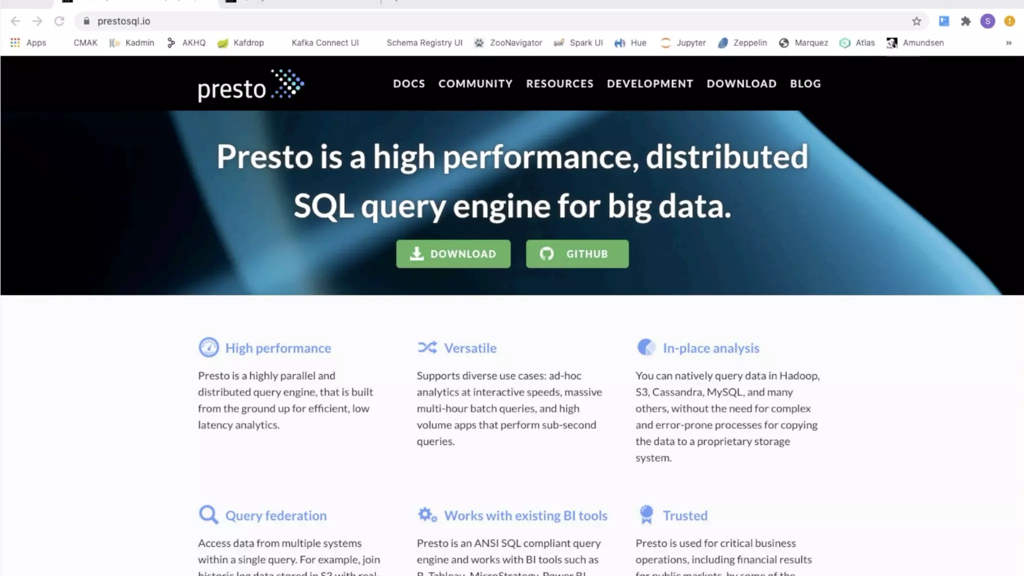Open the Amundsen bookmark

pyautogui.click(x=915, y=43)
